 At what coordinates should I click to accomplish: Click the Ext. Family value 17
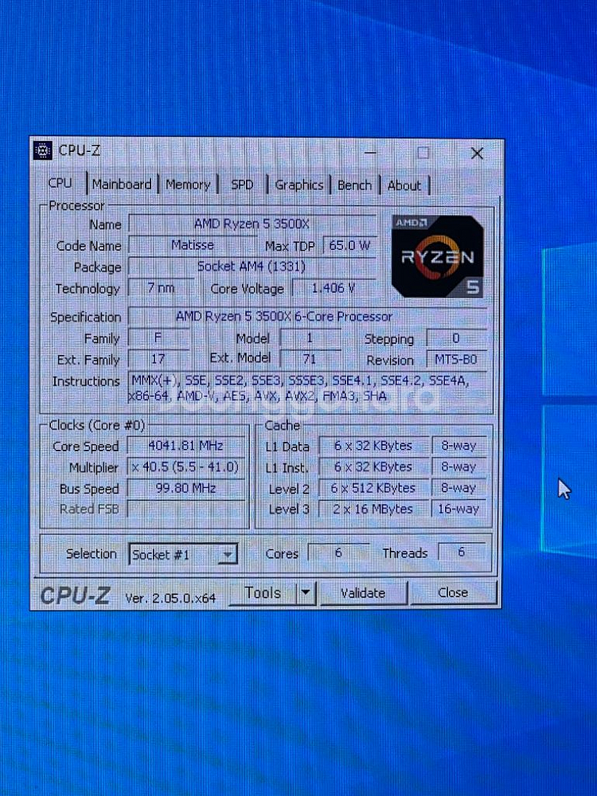pyautogui.click(x=159, y=359)
